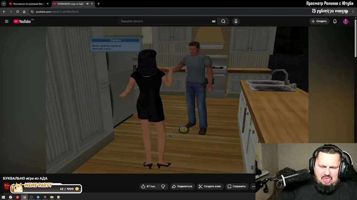Open the on-screen keyboard in search box
Image resolution: width=357 pixels, height=200 pixels.
tap(214, 21)
